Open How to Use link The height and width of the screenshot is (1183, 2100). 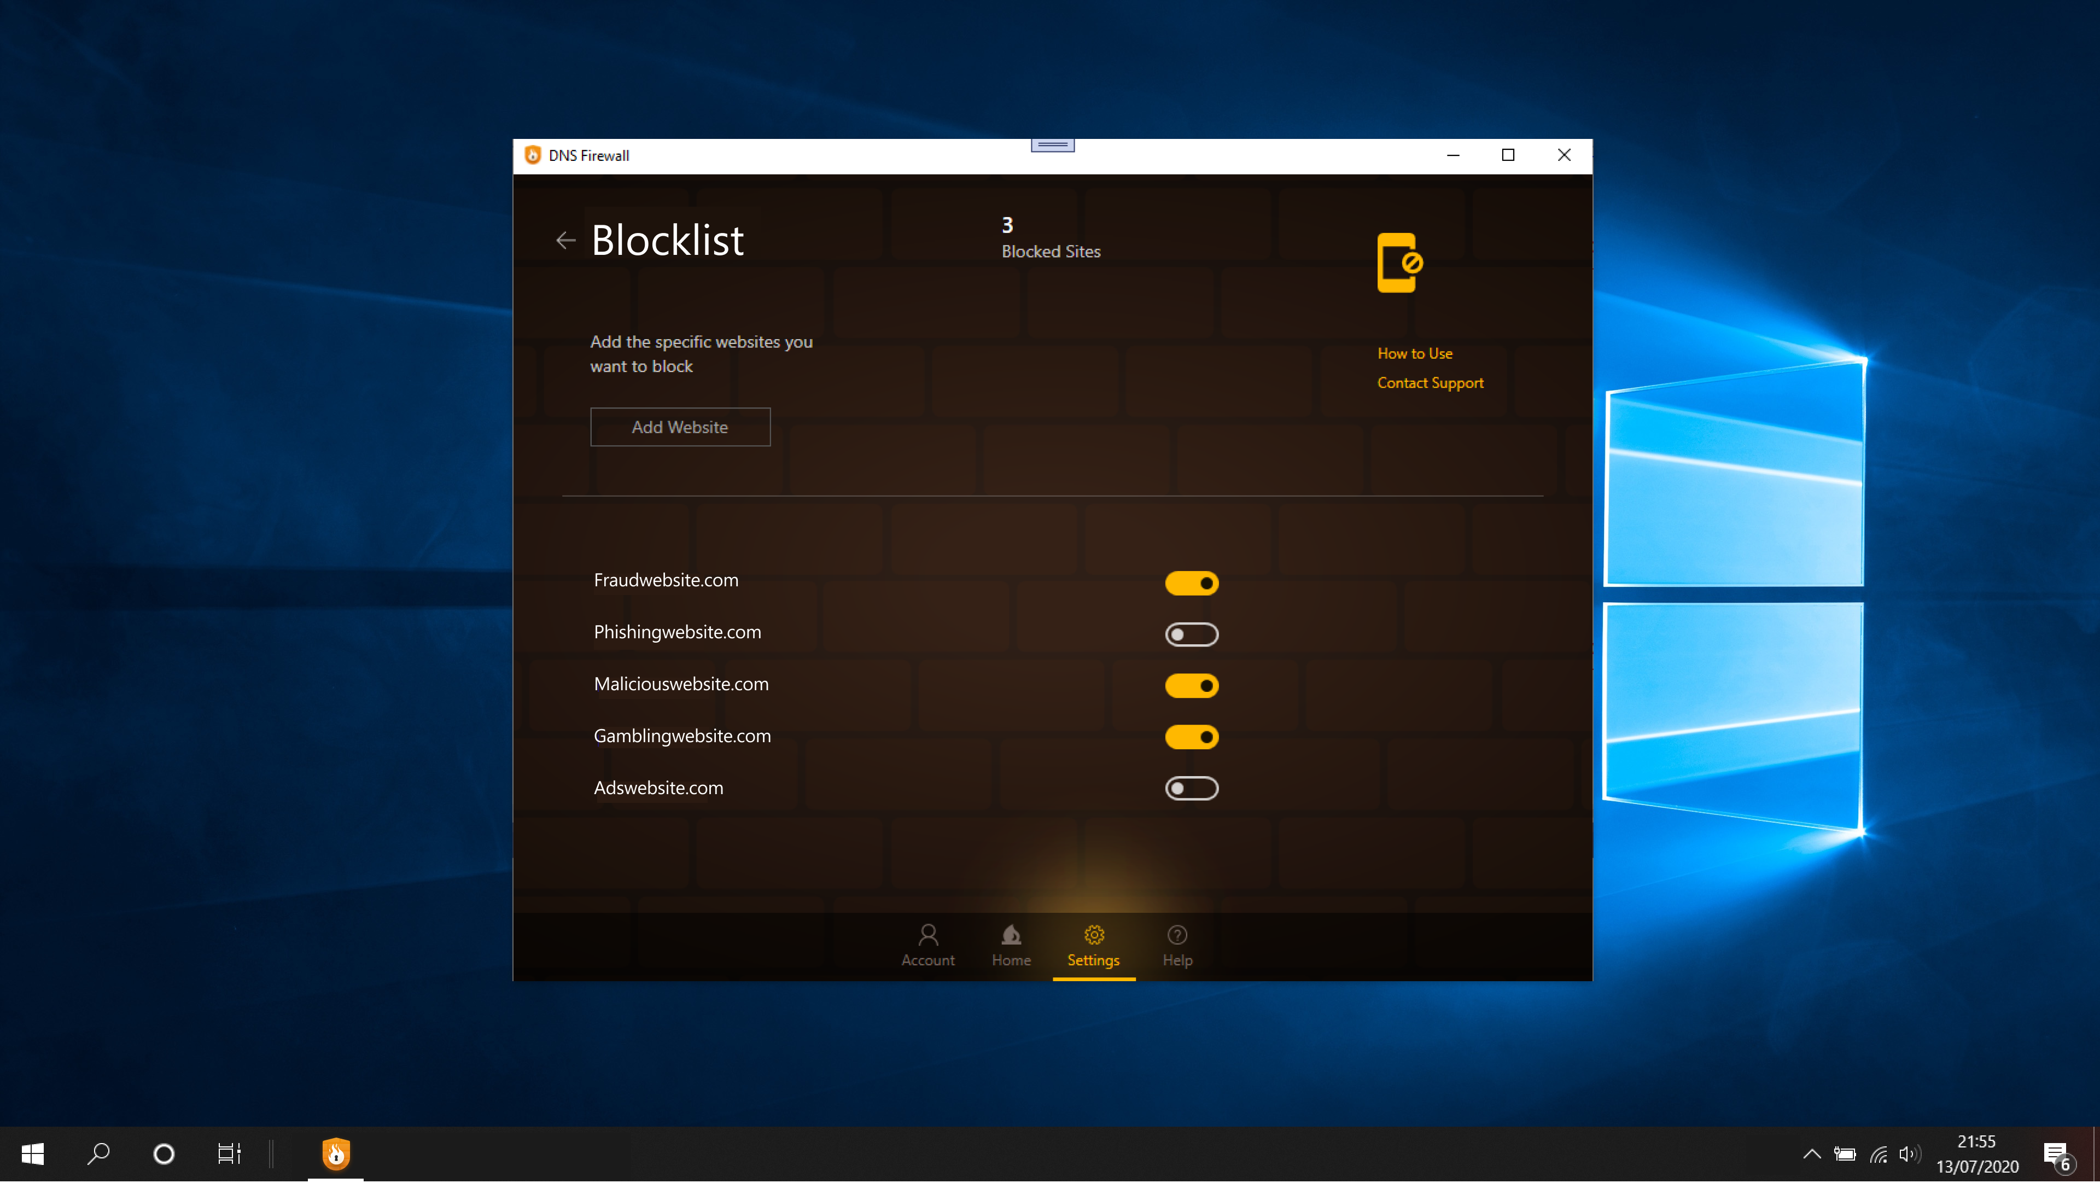tap(1415, 352)
